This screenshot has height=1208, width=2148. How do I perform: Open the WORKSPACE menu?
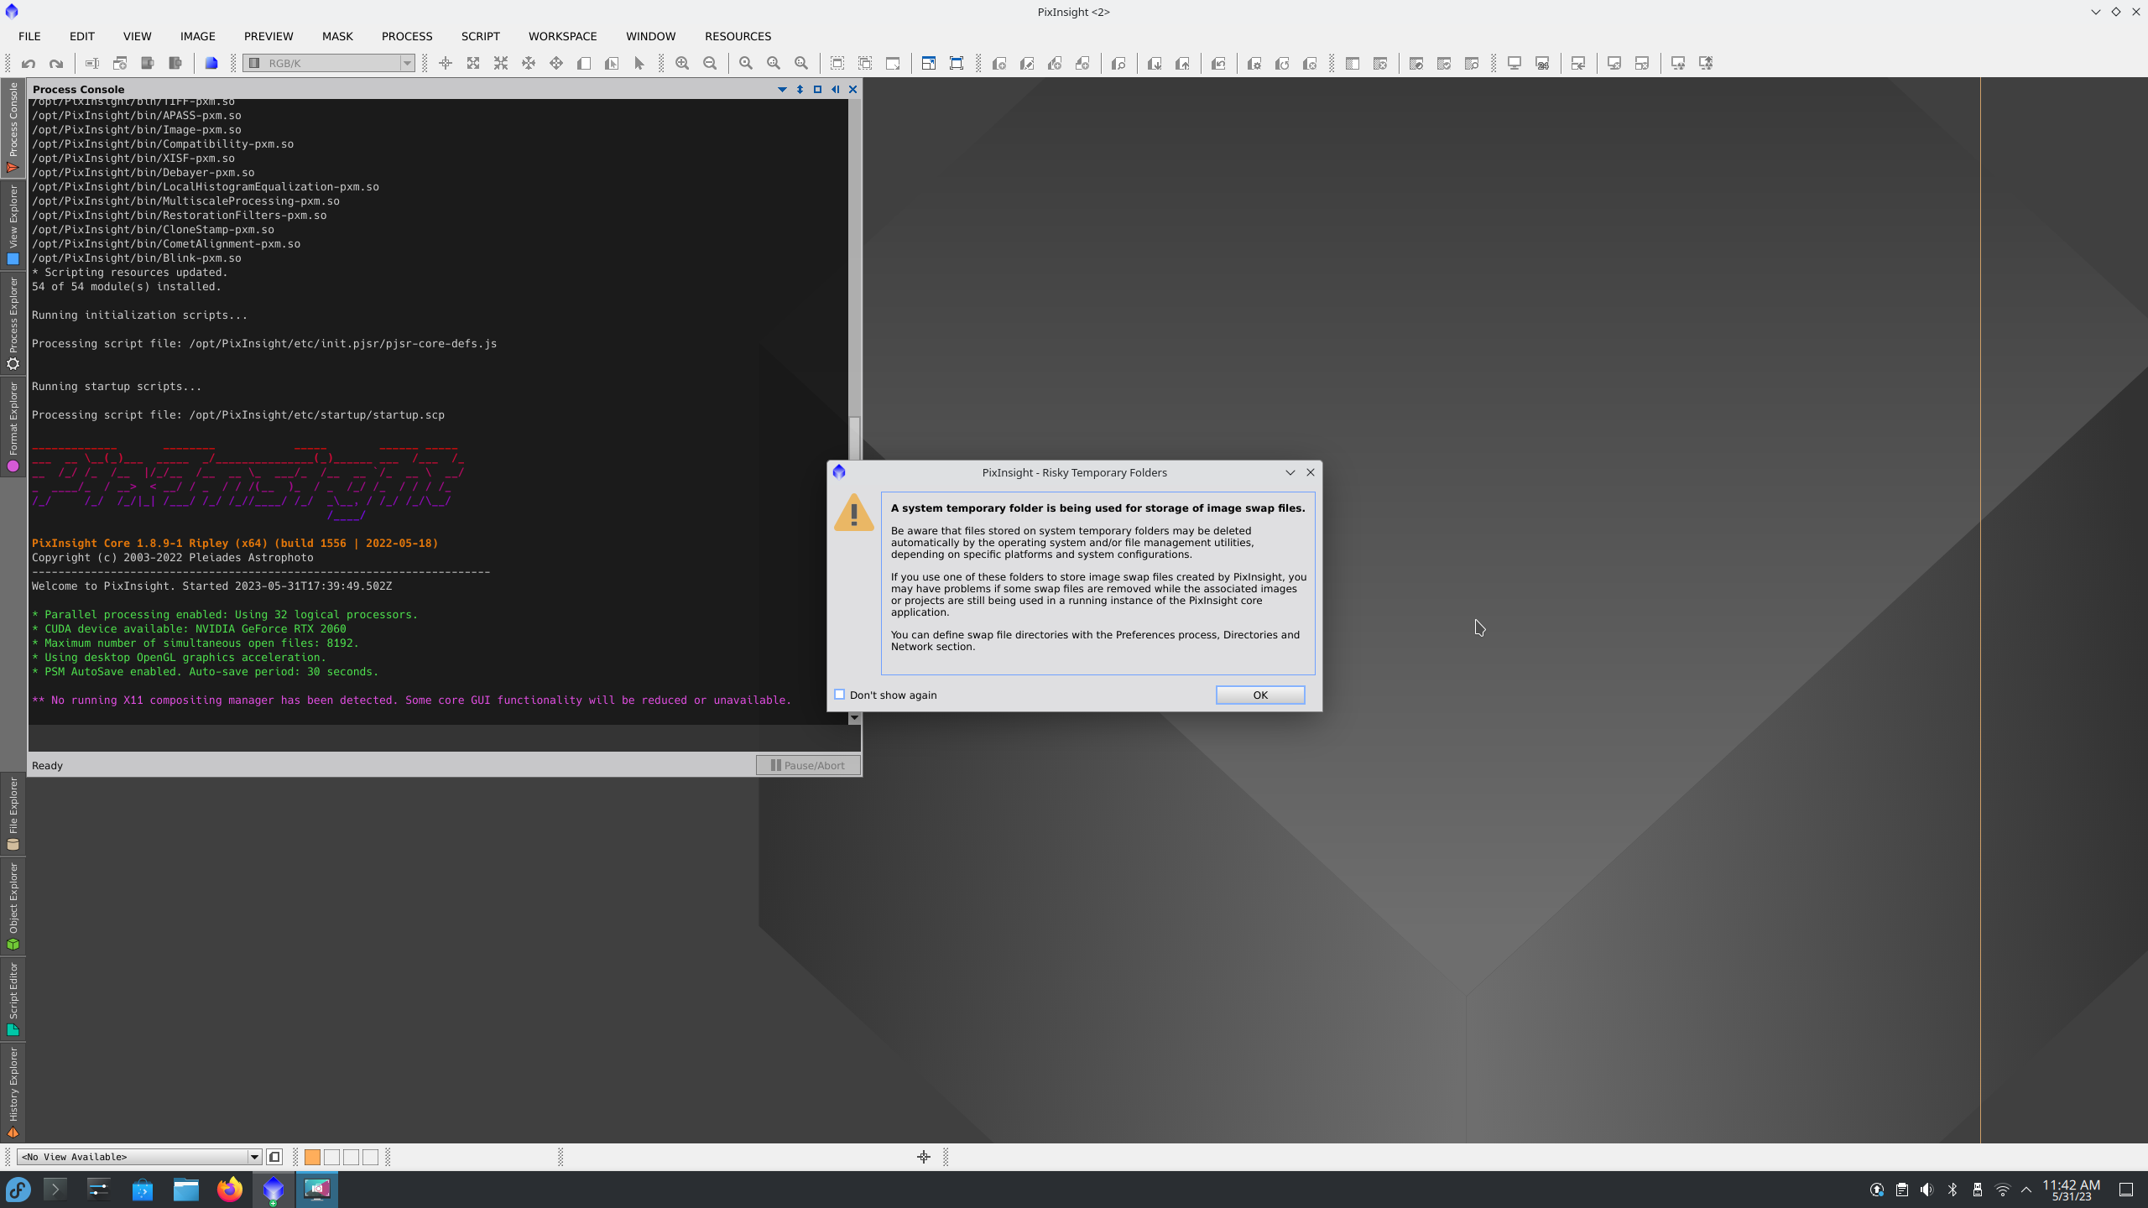point(562,36)
